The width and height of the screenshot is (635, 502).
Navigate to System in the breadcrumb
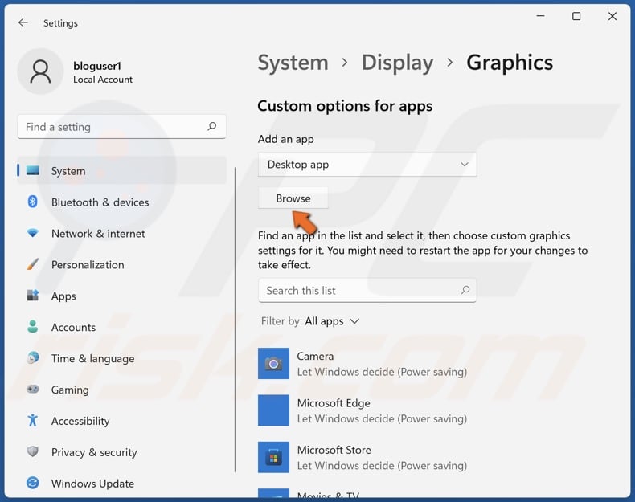[293, 63]
